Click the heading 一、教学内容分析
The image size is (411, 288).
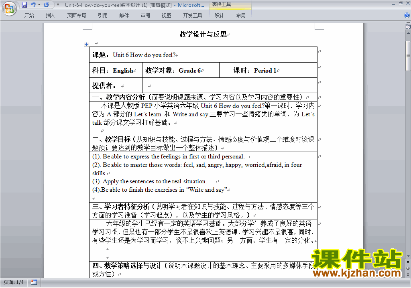118,97
